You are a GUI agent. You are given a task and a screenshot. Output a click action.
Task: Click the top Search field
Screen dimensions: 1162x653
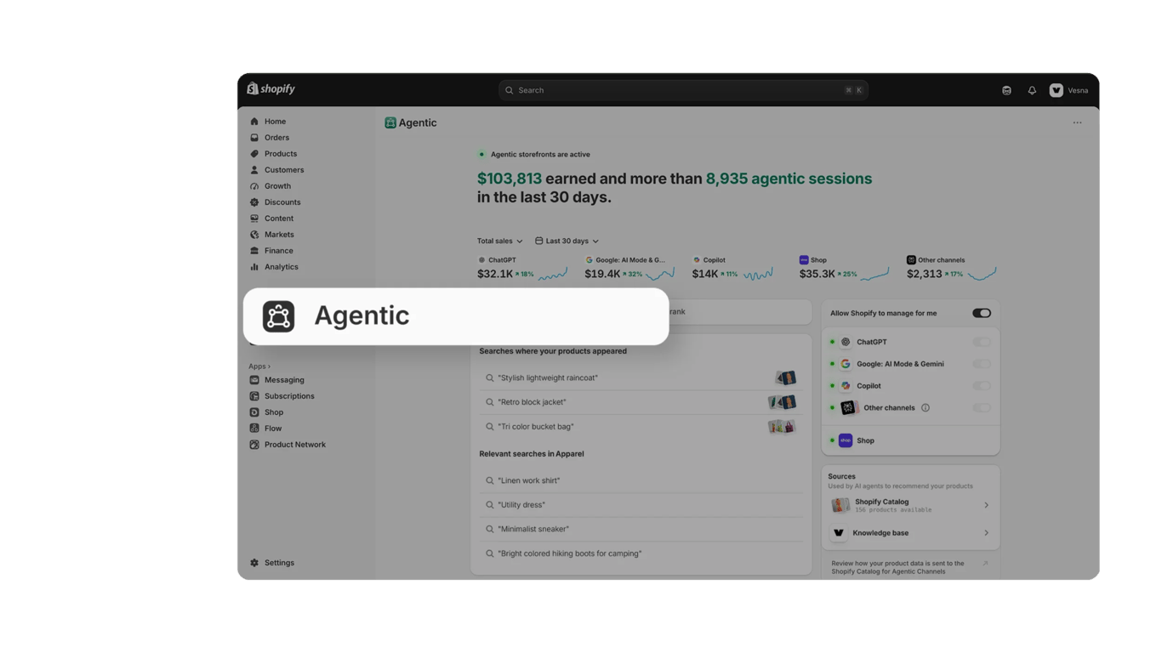pyautogui.click(x=683, y=90)
